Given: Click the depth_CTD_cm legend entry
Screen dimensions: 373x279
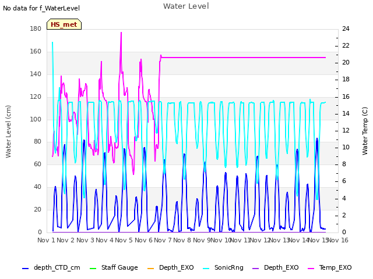Looking at the screenshot, I should coord(51,267).
